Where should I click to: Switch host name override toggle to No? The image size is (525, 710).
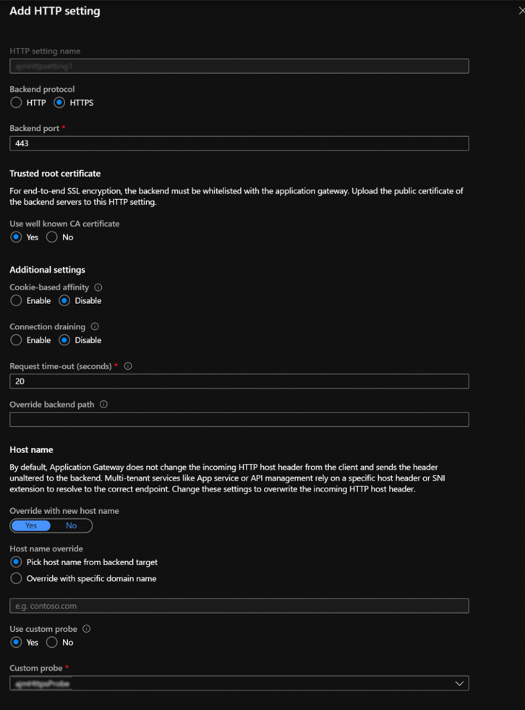(71, 525)
